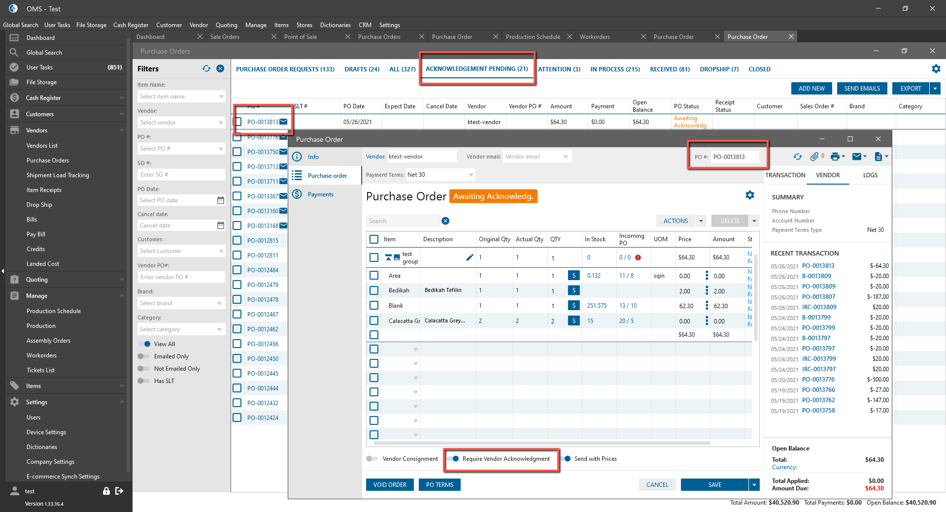Click the PO TERMS button
This screenshot has width=946, height=512.
439,485
